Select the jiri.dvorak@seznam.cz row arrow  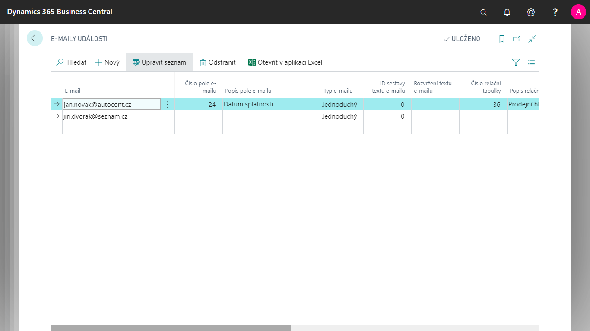57,116
